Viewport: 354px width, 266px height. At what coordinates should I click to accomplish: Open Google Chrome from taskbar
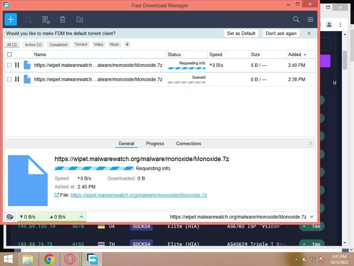49,259
